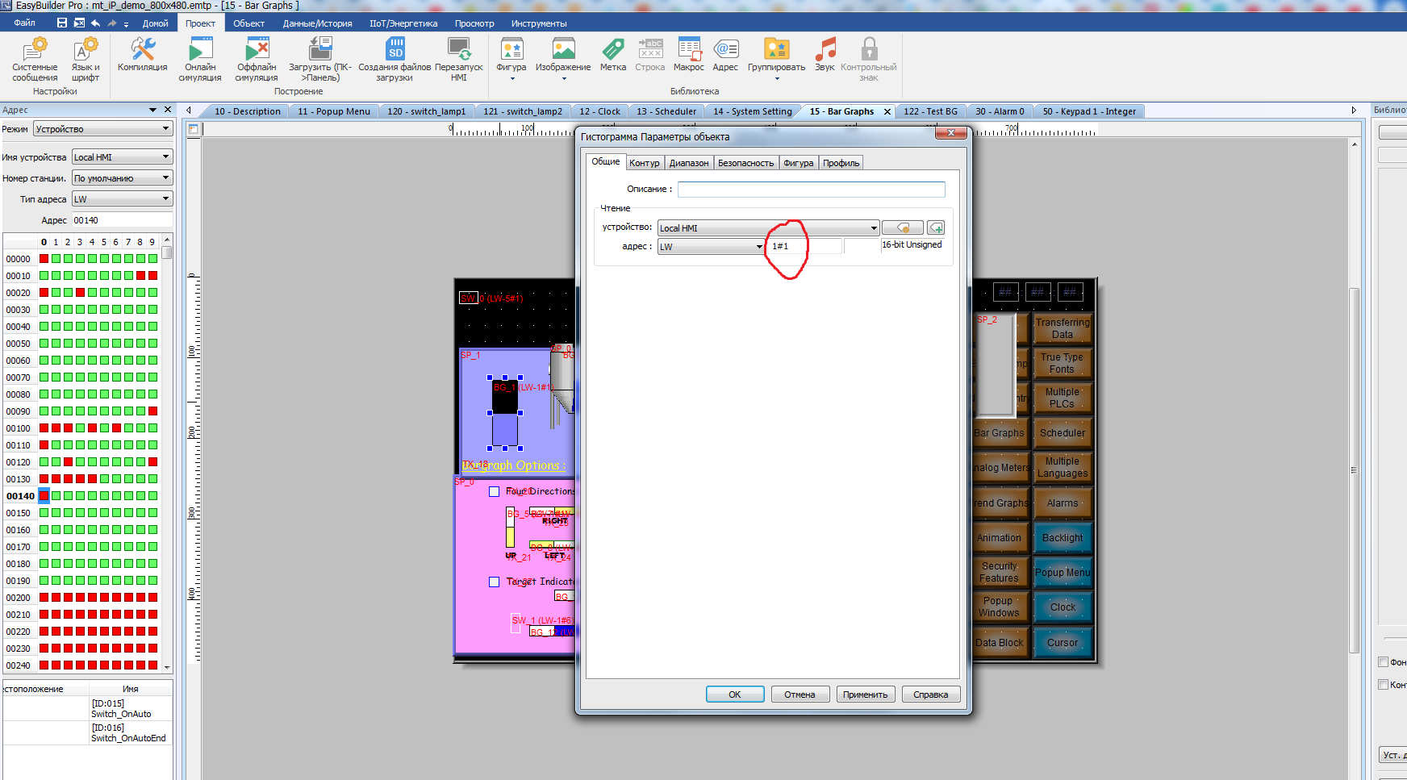
Task: Click the Undo arrow in title bar
Action: coord(96,23)
